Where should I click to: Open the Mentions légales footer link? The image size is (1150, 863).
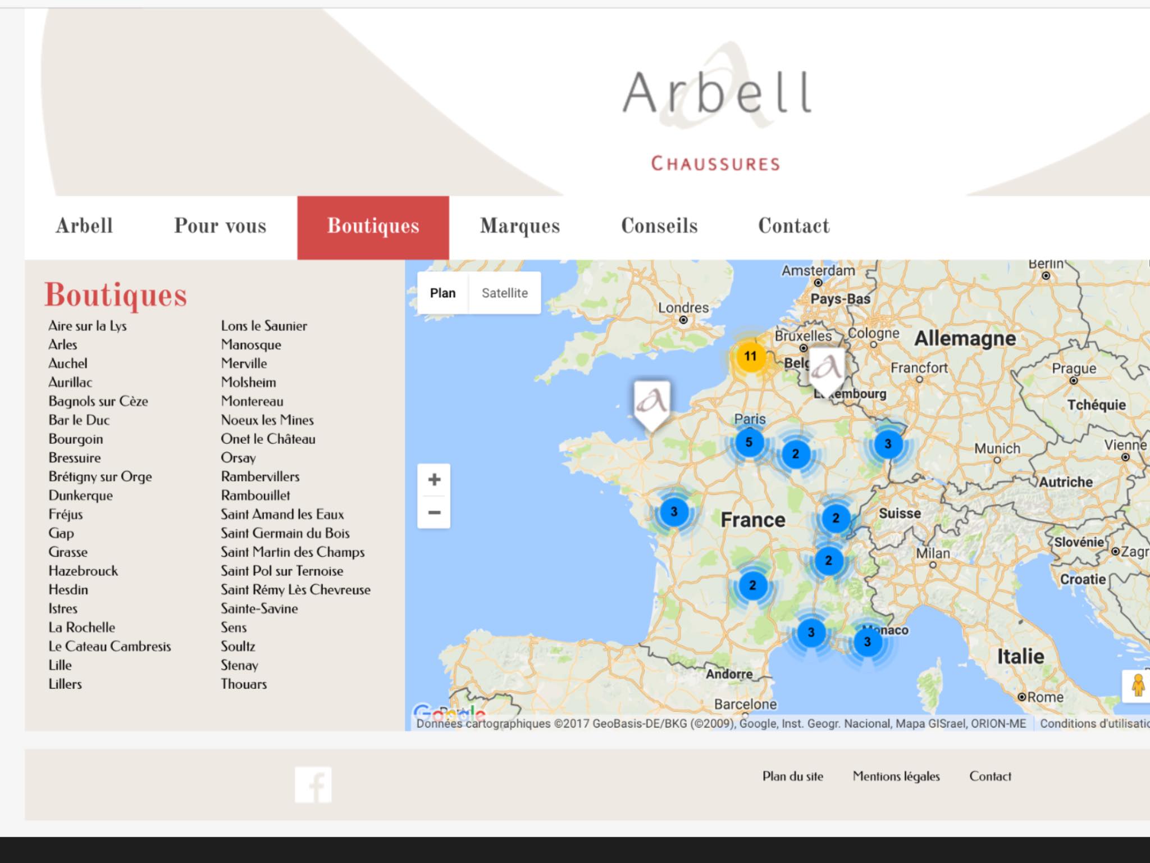[896, 776]
